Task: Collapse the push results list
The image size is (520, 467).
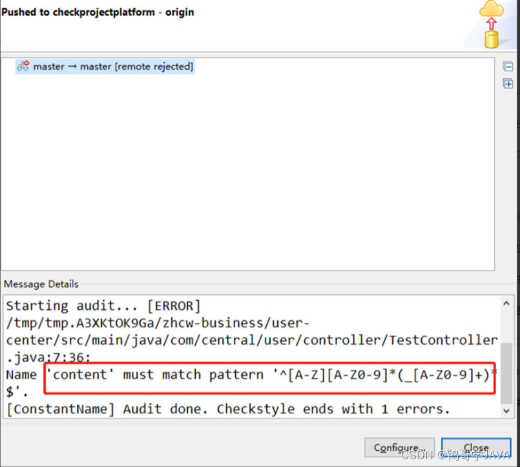Action: pos(508,66)
